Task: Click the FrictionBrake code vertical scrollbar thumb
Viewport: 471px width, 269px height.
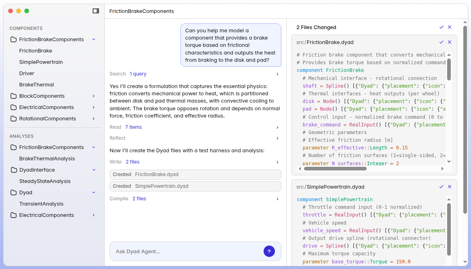Action: point(449,69)
